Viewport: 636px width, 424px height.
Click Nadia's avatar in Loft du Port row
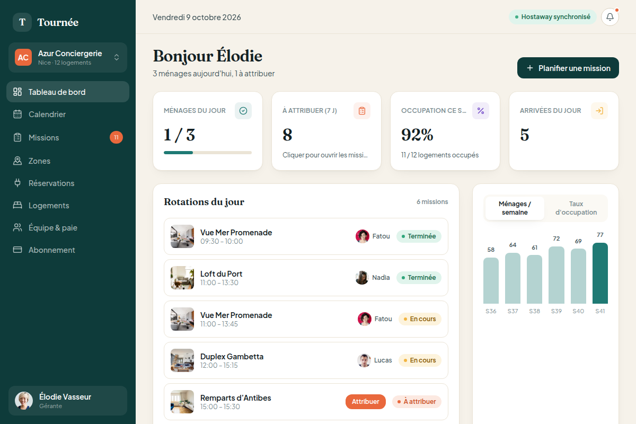[x=362, y=278]
